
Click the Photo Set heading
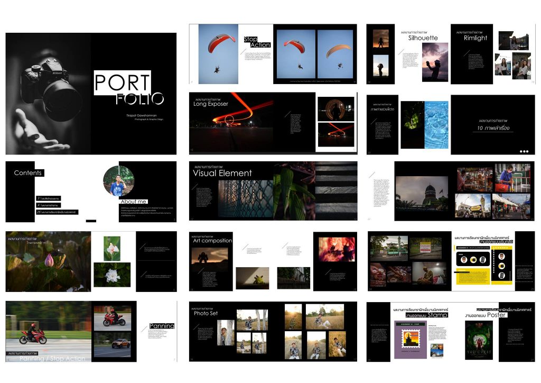206,314
